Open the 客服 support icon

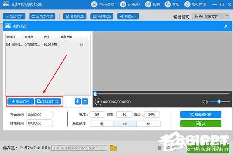coord(167,4)
